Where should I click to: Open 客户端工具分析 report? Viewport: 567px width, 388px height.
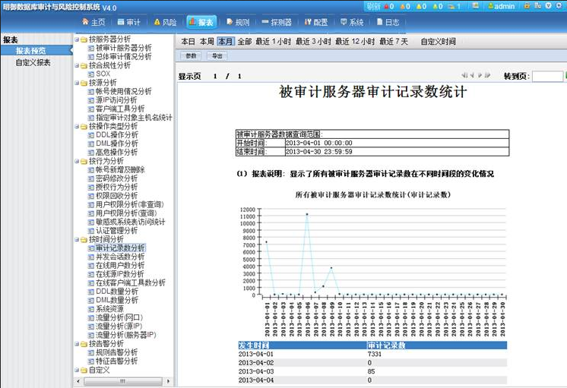tap(120, 109)
